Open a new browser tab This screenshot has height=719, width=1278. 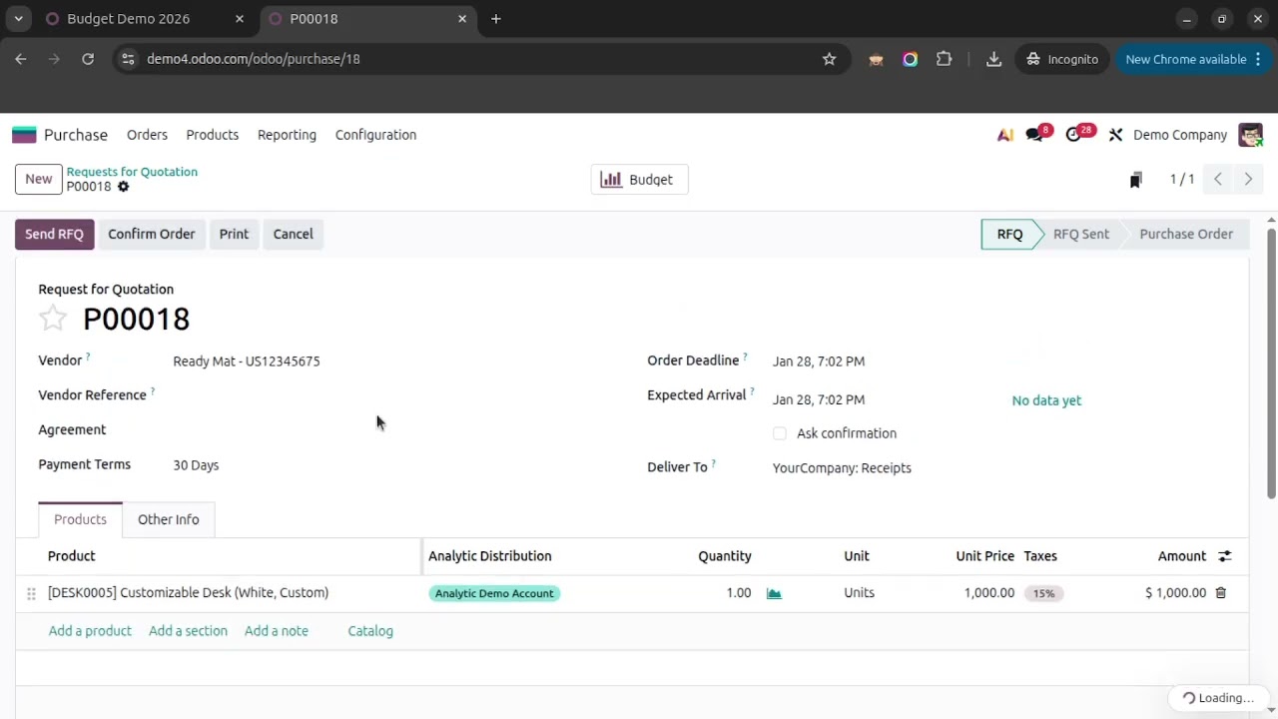(496, 19)
